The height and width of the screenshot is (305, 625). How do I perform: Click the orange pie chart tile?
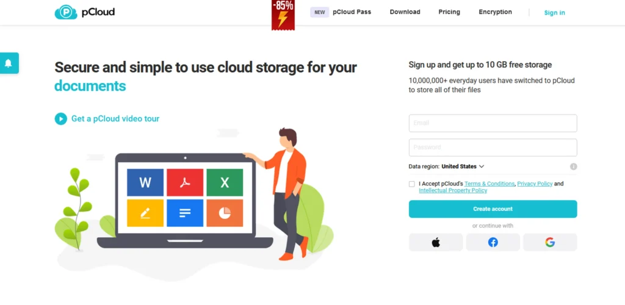pyautogui.click(x=225, y=213)
